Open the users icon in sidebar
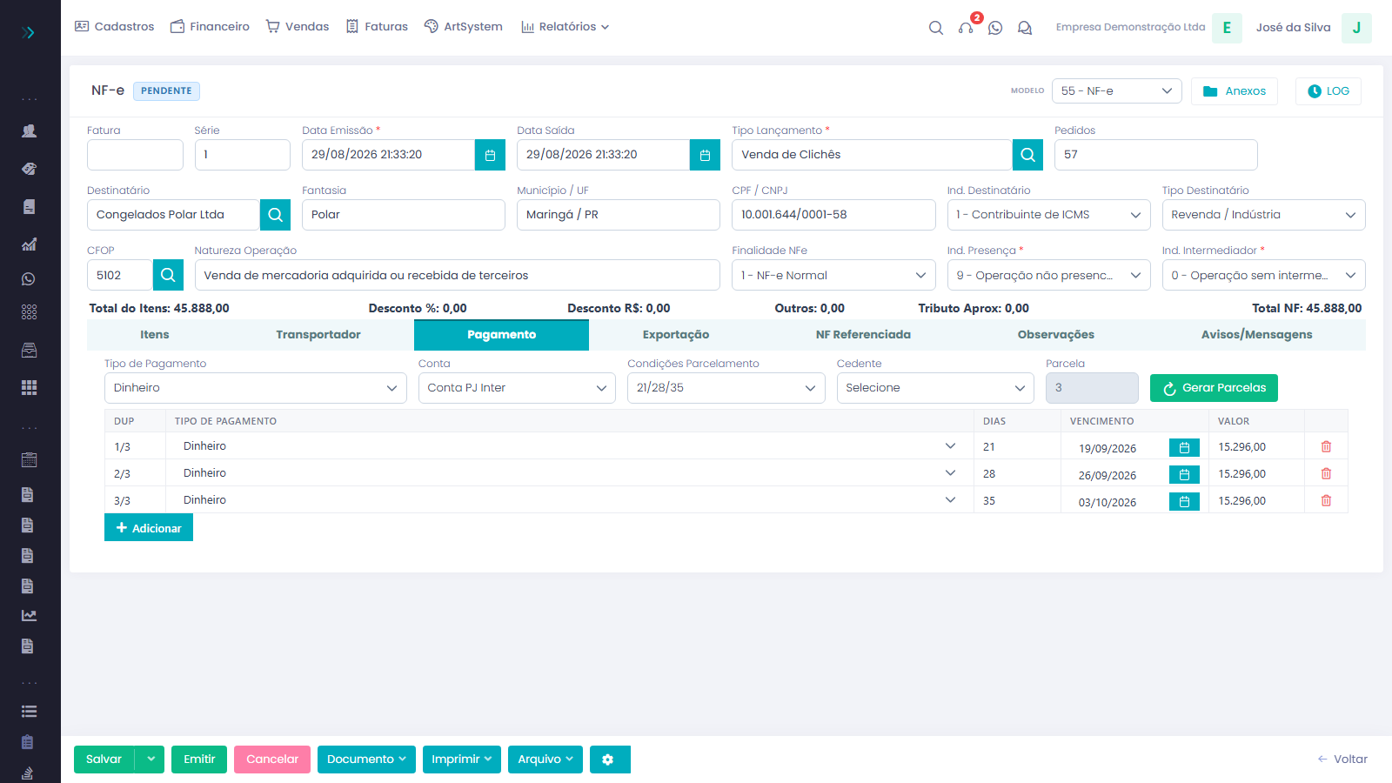This screenshot has width=1392, height=783. point(29,131)
